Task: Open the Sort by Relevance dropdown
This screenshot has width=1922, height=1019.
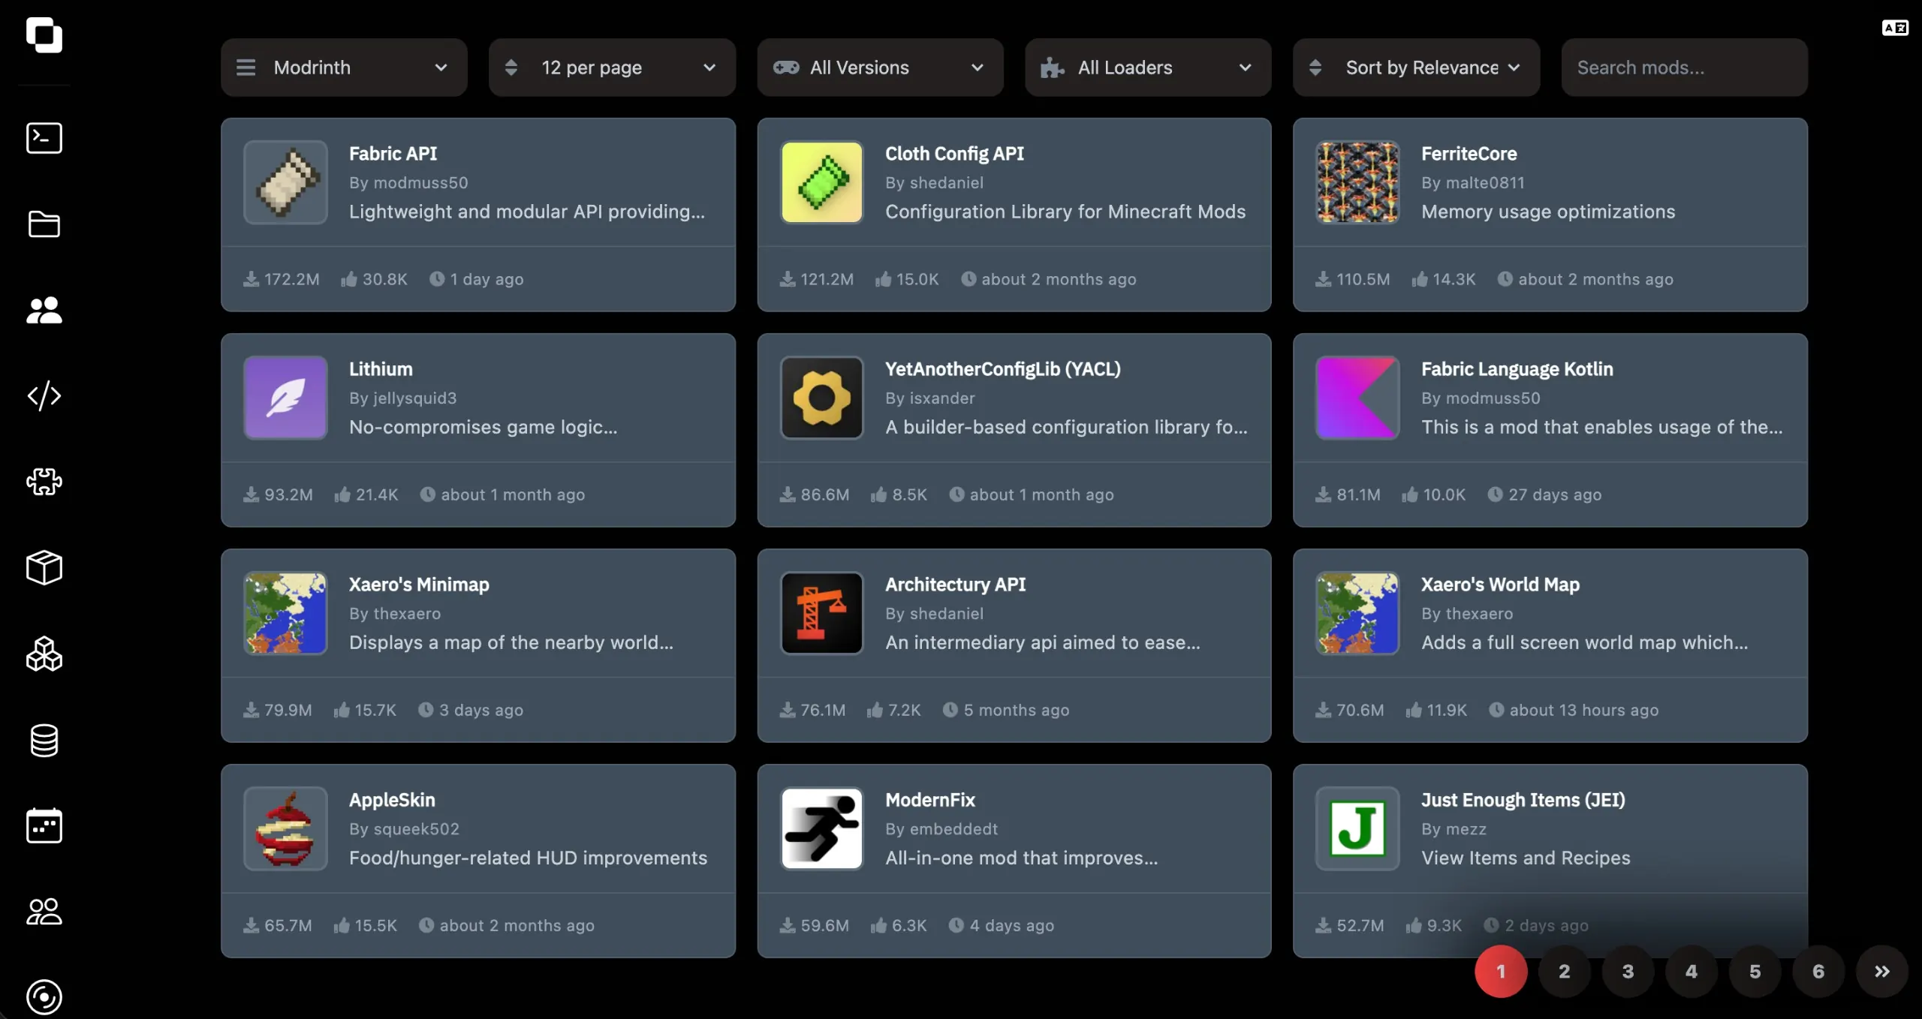Action: click(x=1416, y=68)
